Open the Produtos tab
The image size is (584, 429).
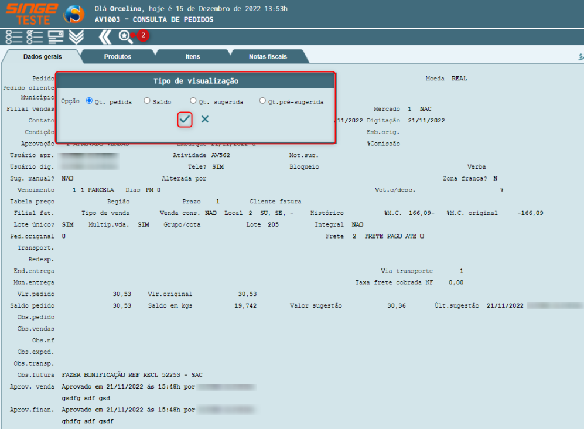118,57
